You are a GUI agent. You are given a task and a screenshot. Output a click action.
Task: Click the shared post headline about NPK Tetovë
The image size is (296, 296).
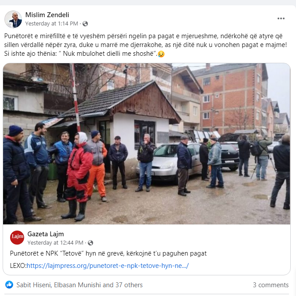coord(108,253)
